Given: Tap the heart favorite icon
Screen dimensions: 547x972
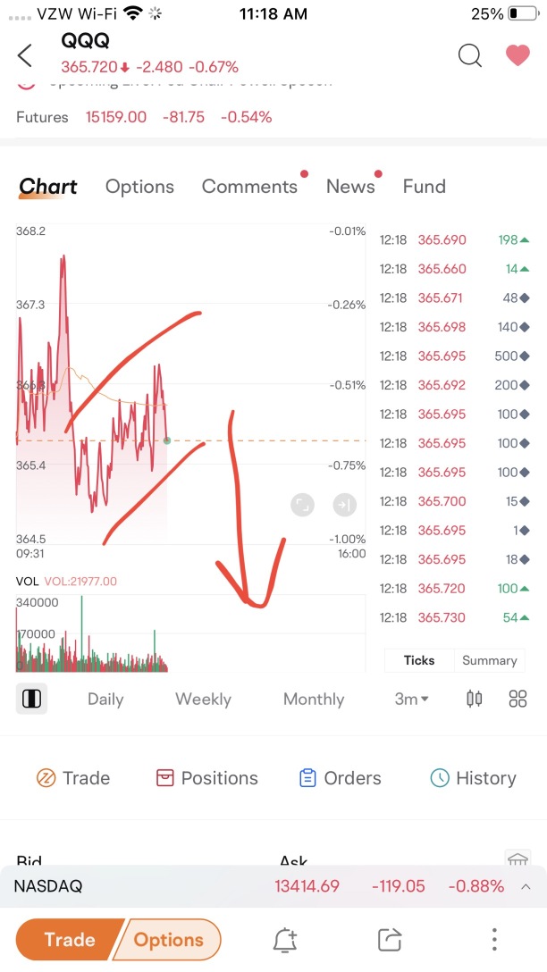Looking at the screenshot, I should point(517,55).
